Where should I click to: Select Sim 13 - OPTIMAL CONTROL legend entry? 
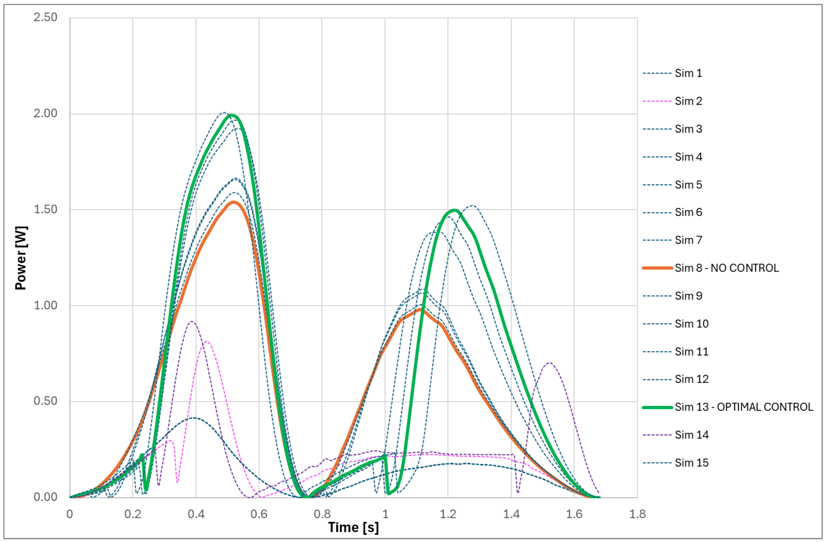click(x=744, y=407)
